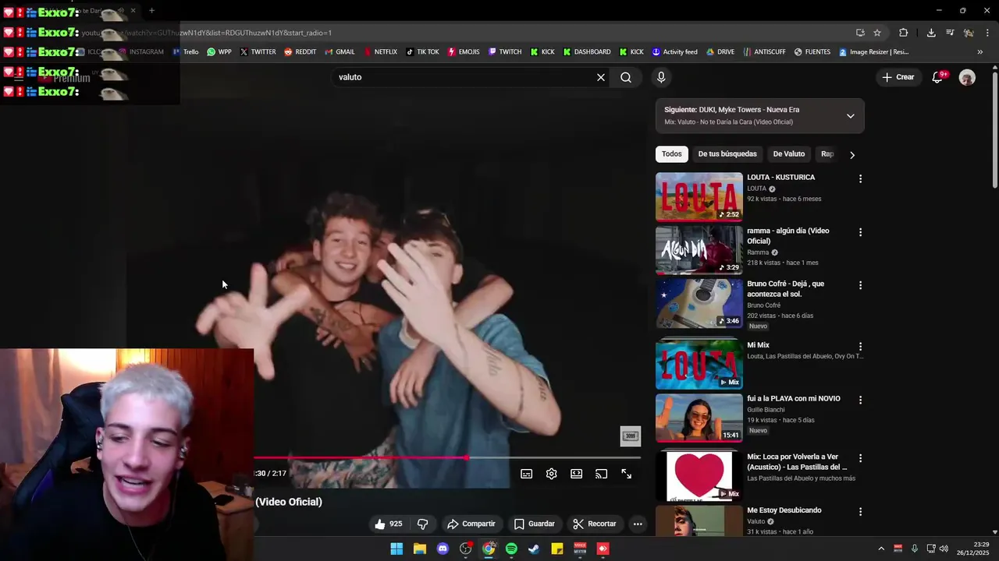Clear the valuto search text

coord(601,77)
